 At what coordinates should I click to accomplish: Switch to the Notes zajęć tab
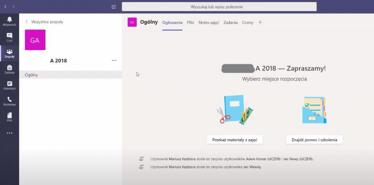tap(209, 23)
